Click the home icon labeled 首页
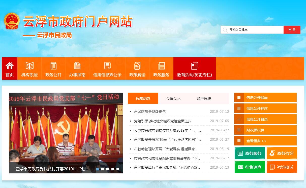Image resolution: width=306 pixels, height=188 pixels. click(10, 66)
